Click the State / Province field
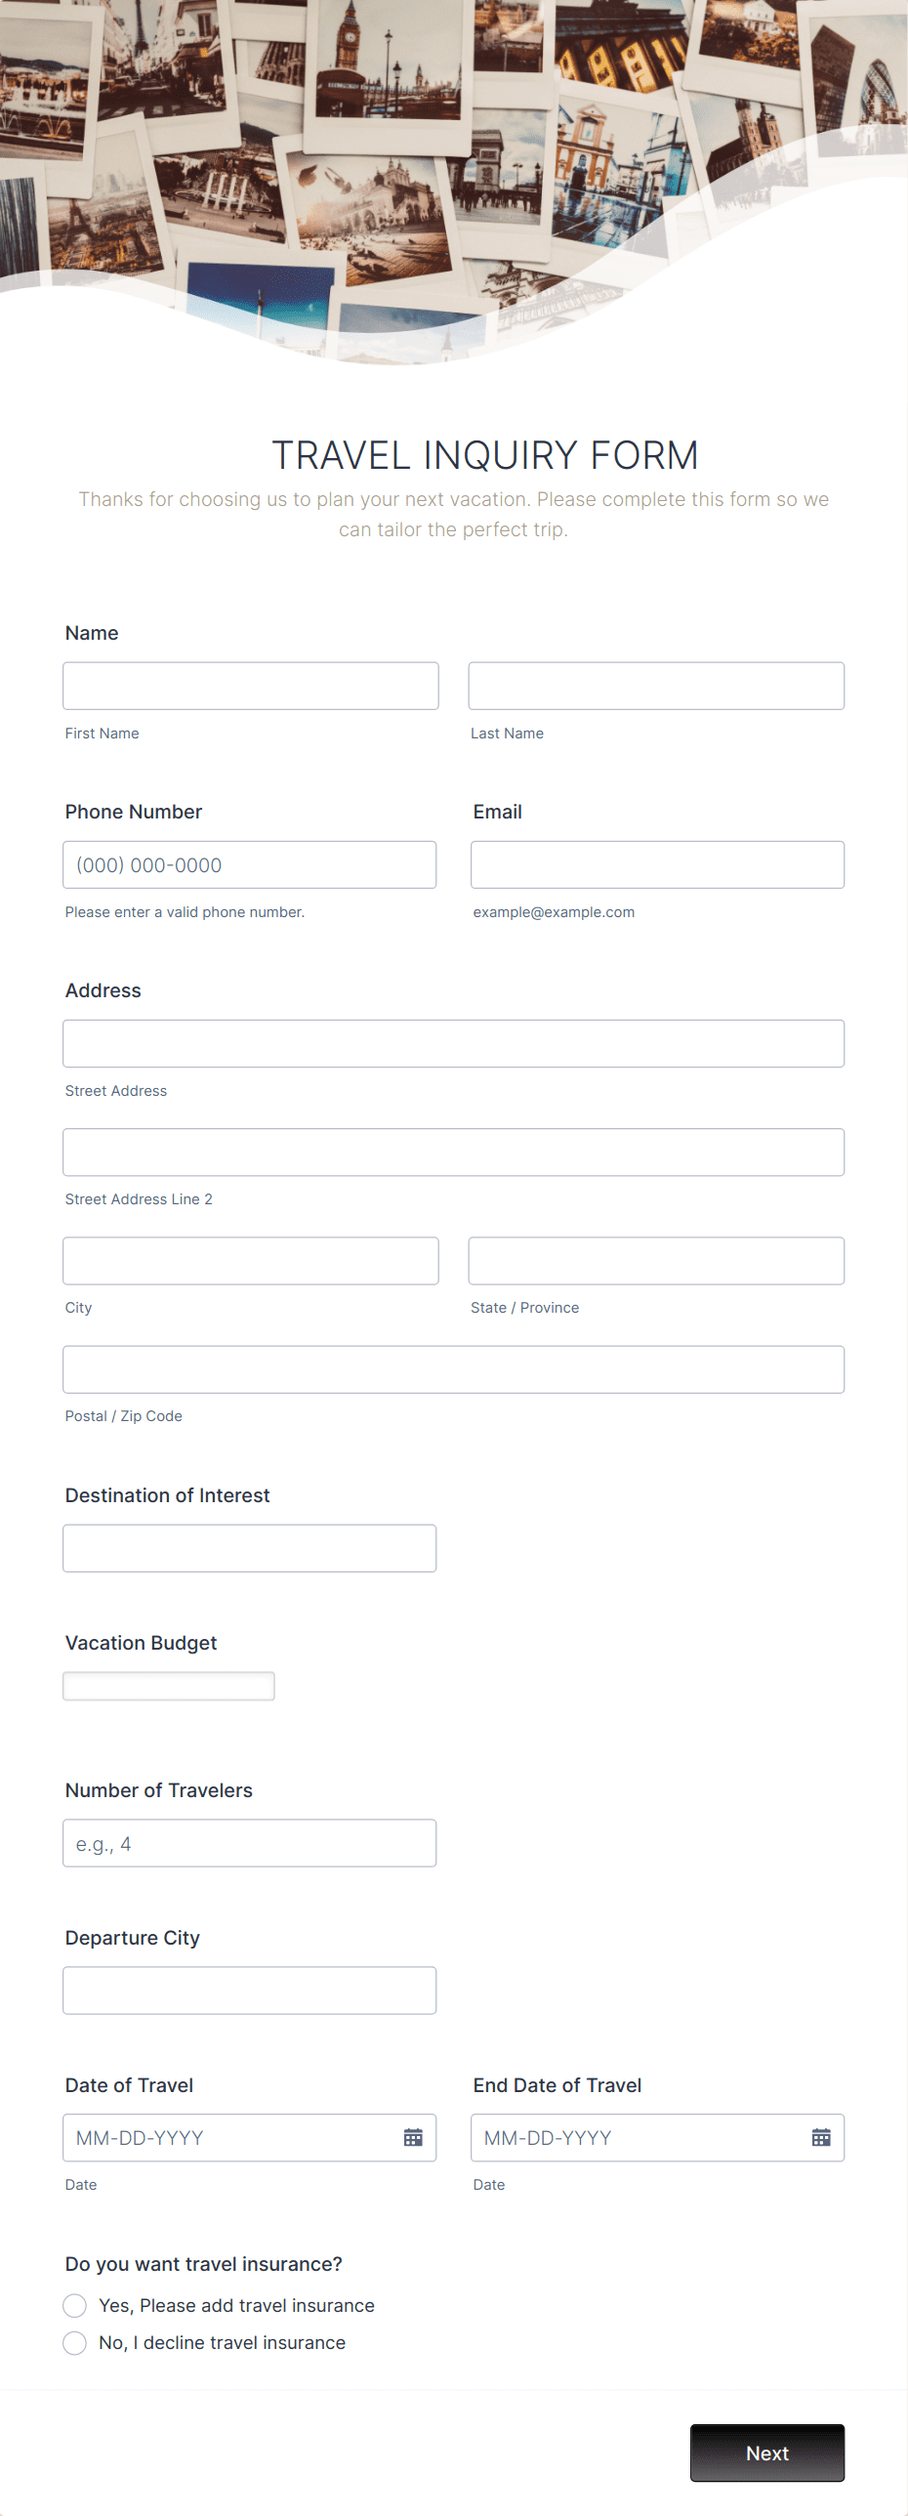This screenshot has height=2516, width=908. point(656,1261)
